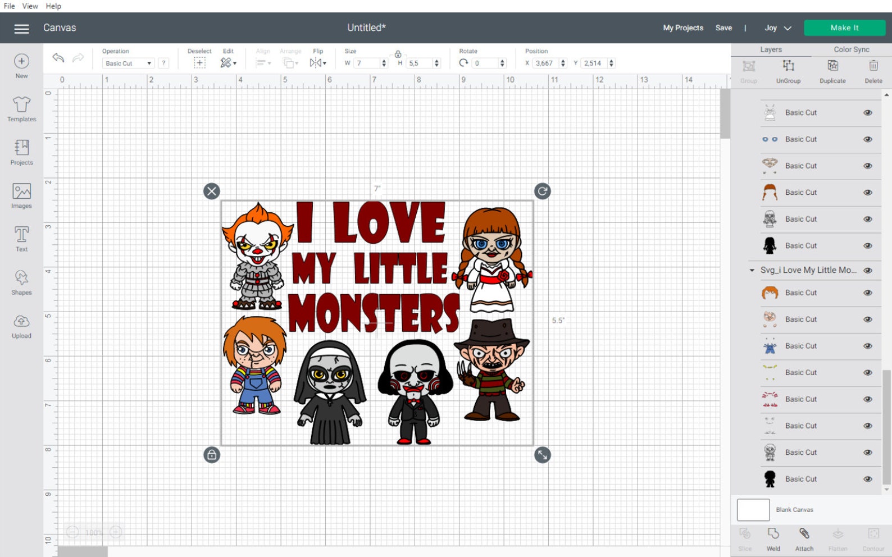Click the rotate value stepper
Viewport: 892px width, 557px height.
pos(502,63)
